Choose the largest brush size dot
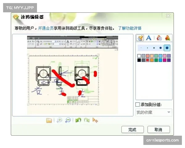Image resolution: width=185 pixels, height=148 pixels. click(x=167, y=48)
